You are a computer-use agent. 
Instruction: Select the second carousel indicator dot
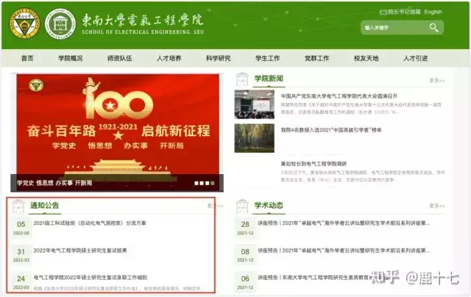(x=202, y=183)
